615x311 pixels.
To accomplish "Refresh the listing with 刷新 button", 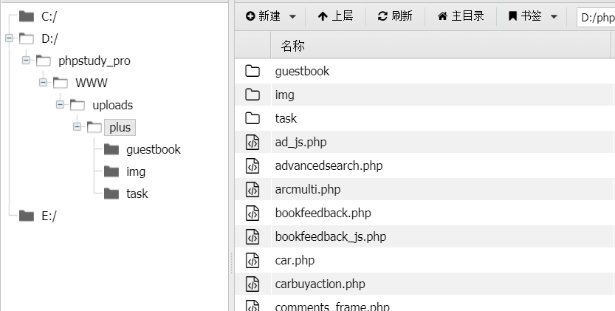I will point(395,16).
